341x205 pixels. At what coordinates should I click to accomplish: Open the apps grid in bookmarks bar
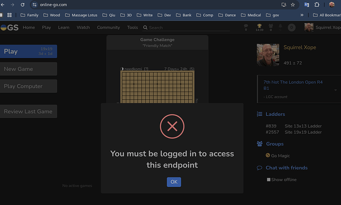(x=9, y=15)
